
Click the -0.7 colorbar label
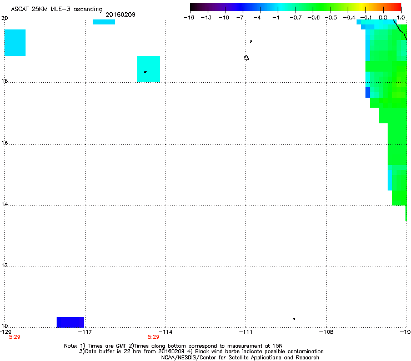click(x=295, y=18)
